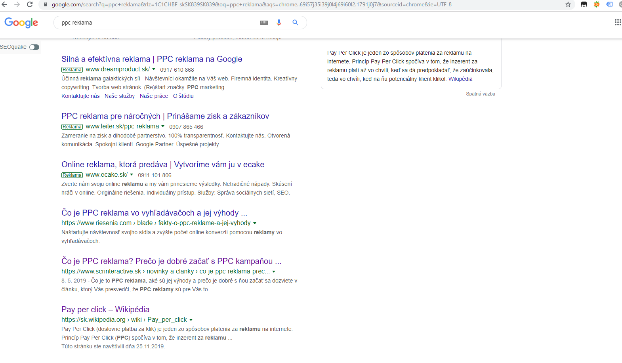Open Google apps grid

click(x=618, y=22)
